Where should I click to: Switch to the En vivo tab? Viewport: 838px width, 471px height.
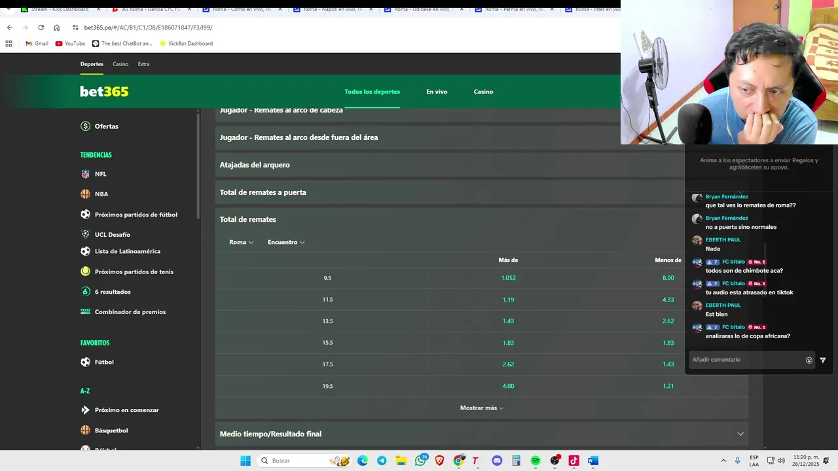click(437, 92)
